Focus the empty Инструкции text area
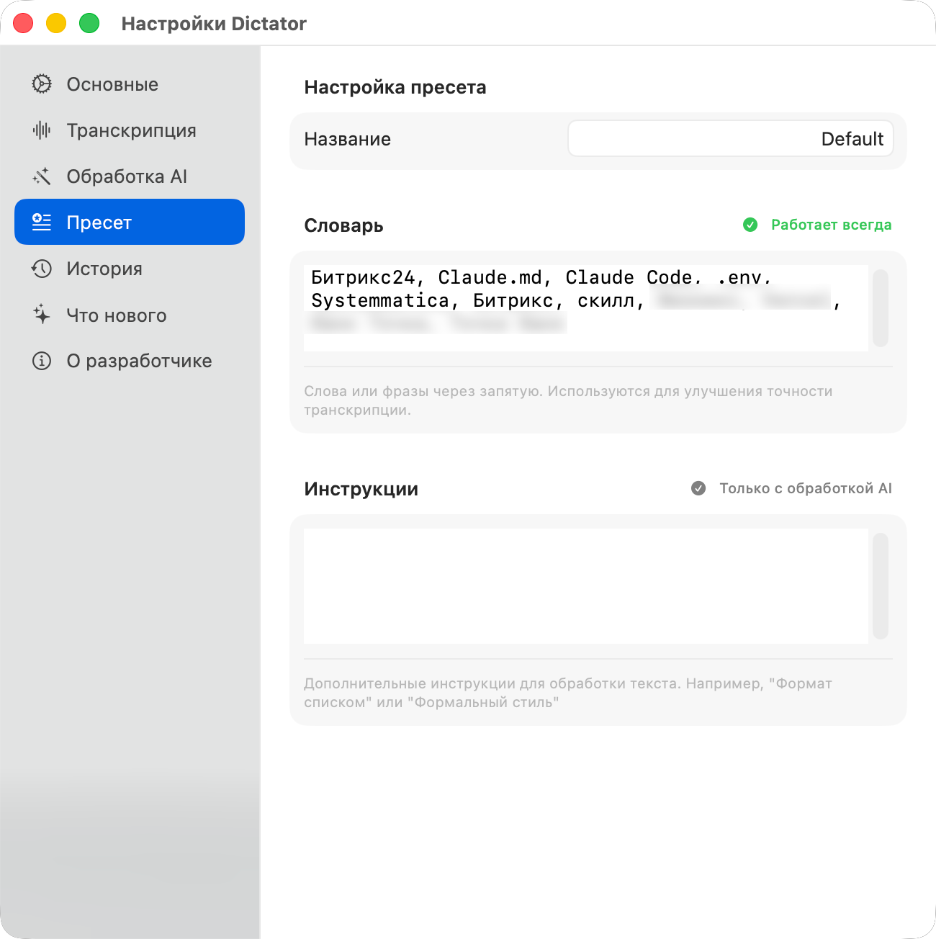This screenshot has width=936, height=939. click(x=585, y=586)
